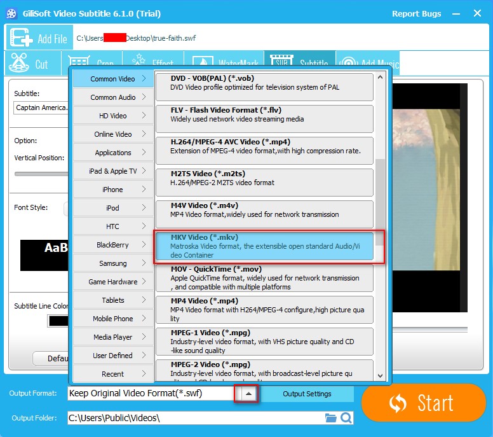Choose M2TS Video format

click(x=264, y=183)
